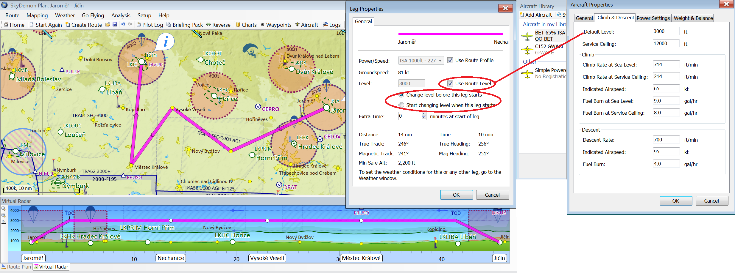This screenshot has height=273, width=735.
Task: Select the BET 65% ISA aircraft icon
Action: (x=527, y=36)
